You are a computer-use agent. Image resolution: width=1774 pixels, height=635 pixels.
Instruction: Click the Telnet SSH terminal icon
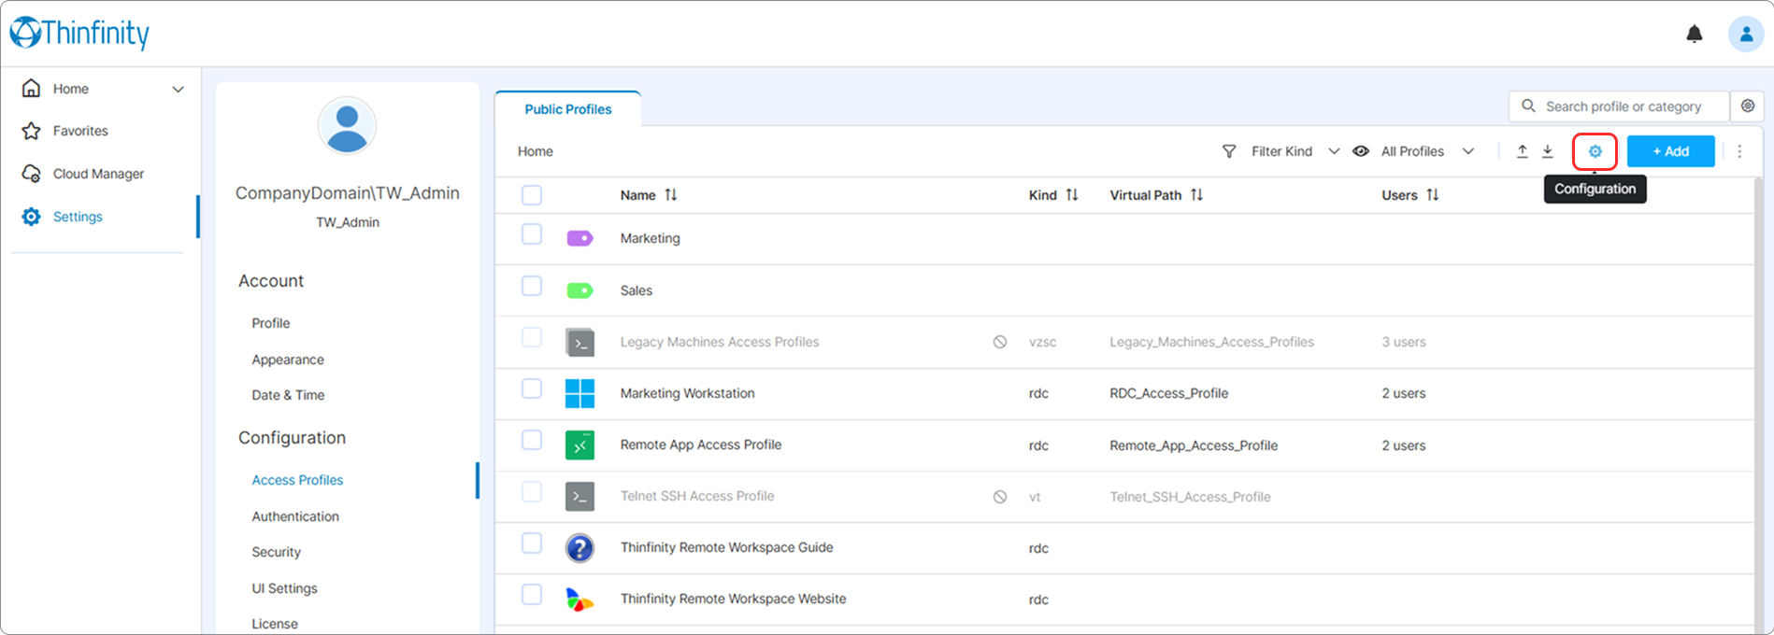pyautogui.click(x=579, y=497)
